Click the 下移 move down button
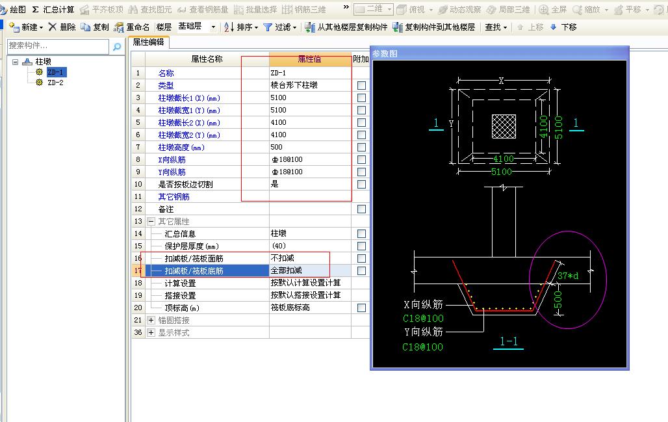The height and width of the screenshot is (422, 668). pos(563,27)
